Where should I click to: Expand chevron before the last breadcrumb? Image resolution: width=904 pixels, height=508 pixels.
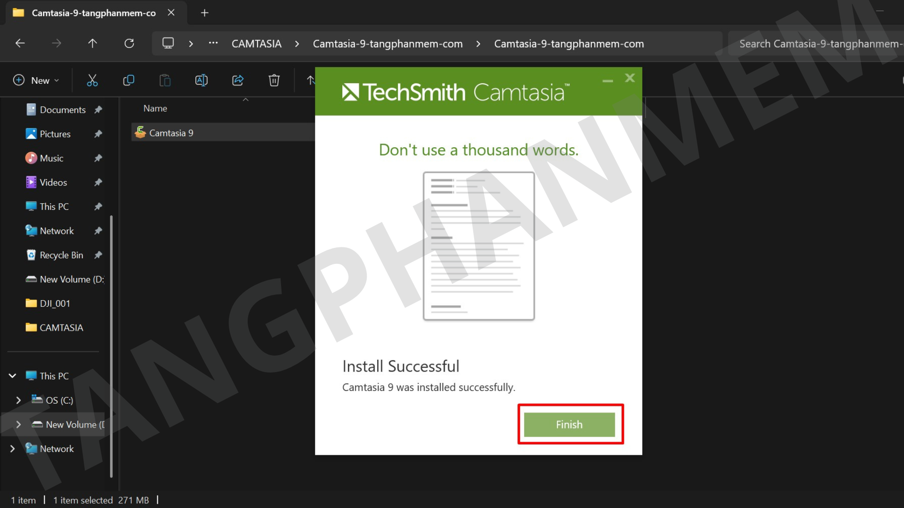478,44
